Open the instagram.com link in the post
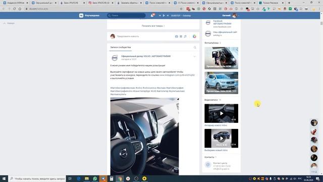The width and height of the screenshot is (323, 182). click(x=177, y=75)
